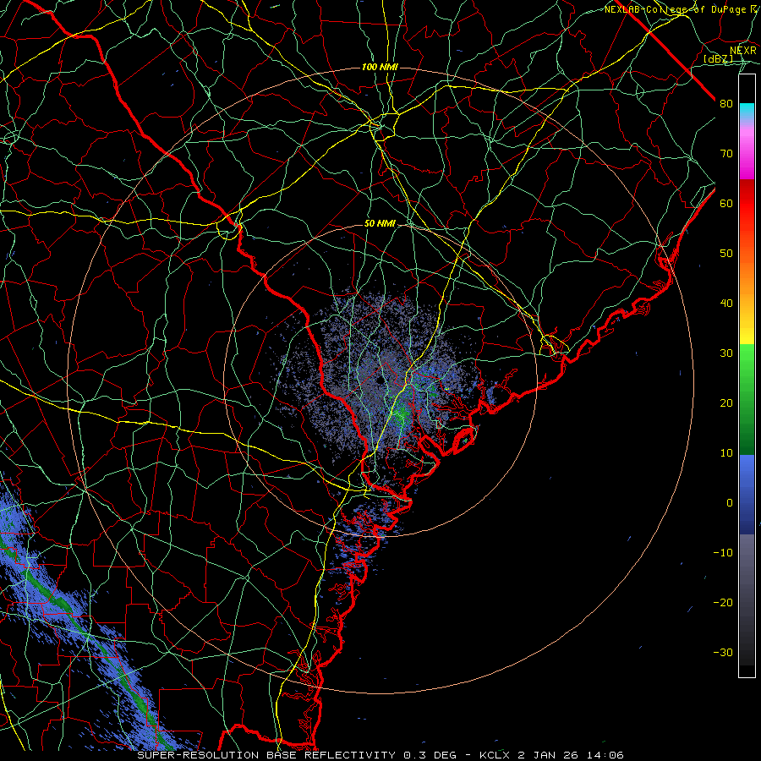Pick the 60 value on dBZ scale

point(726,204)
